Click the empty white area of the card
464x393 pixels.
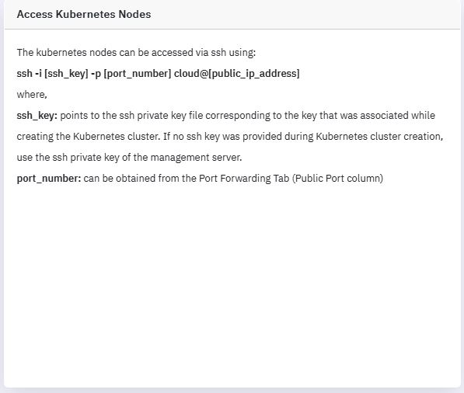point(232,281)
